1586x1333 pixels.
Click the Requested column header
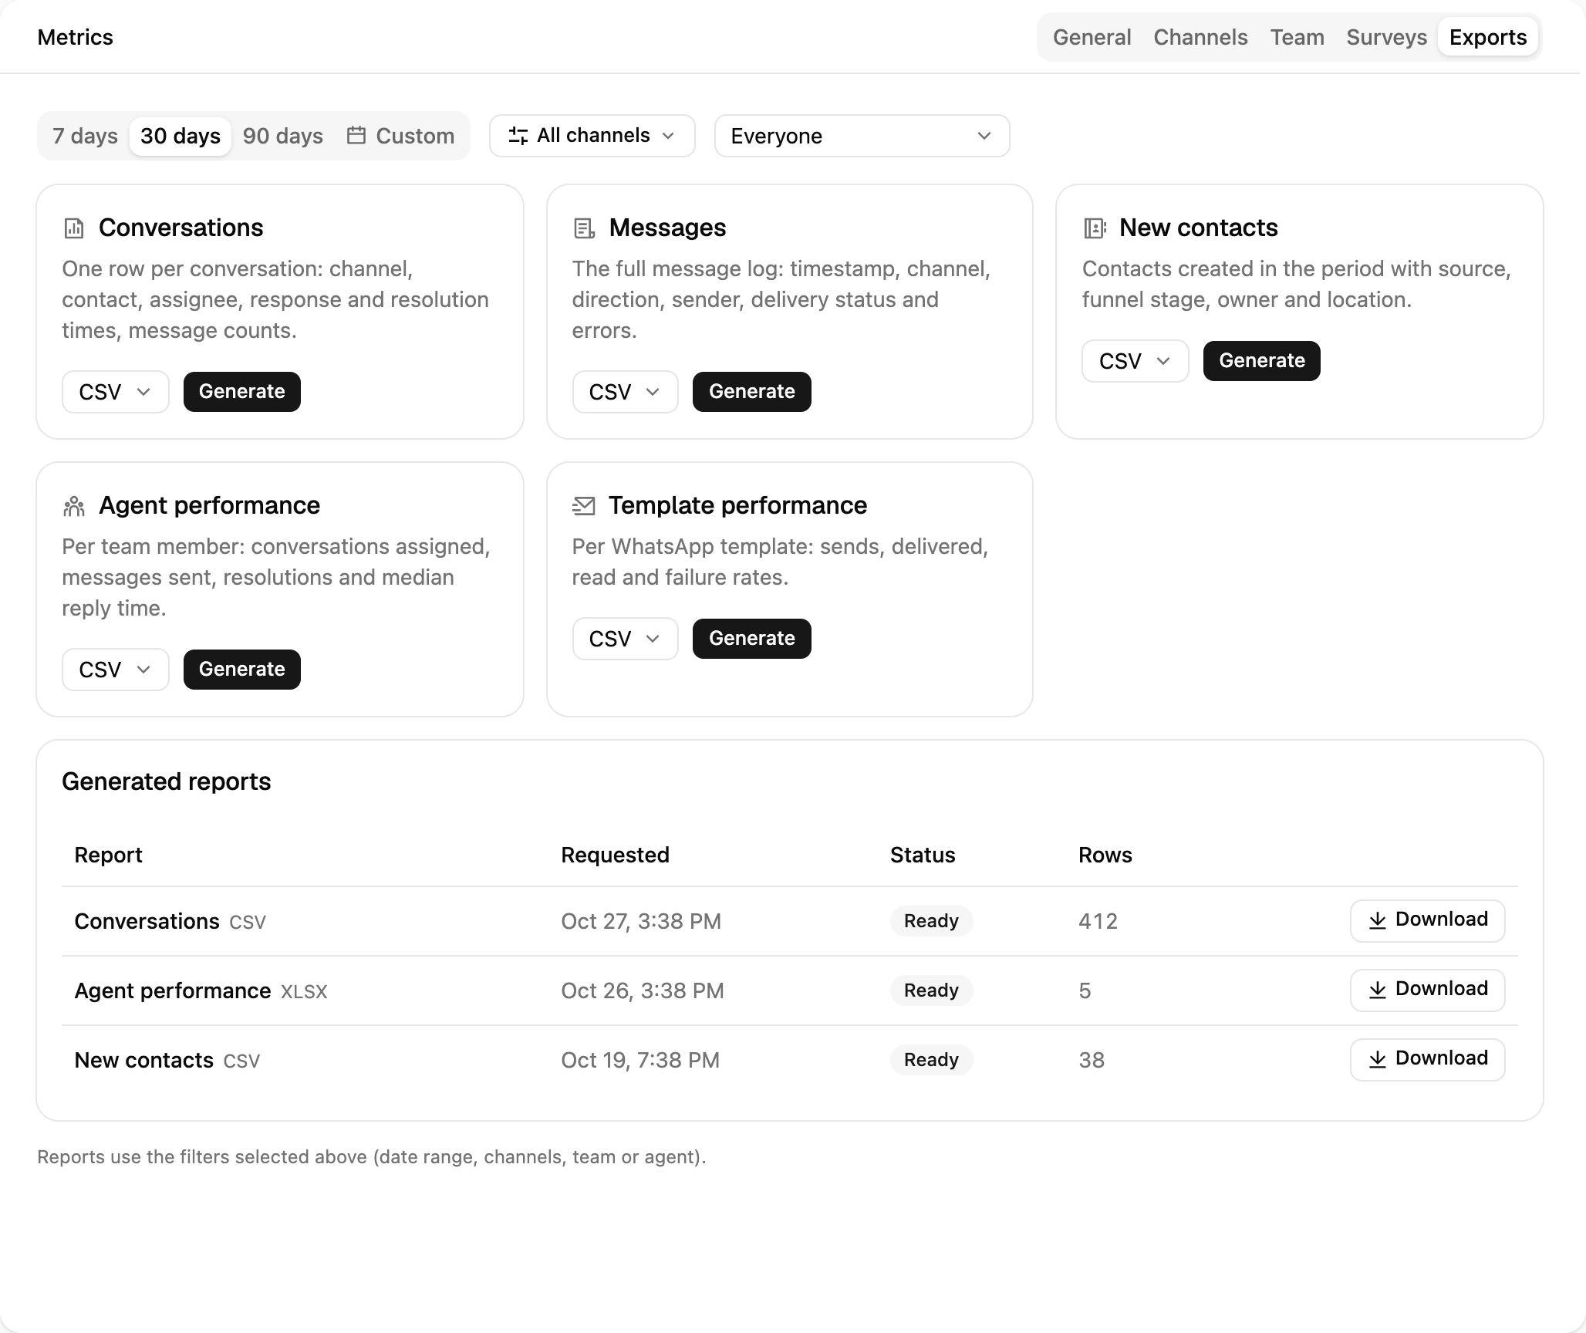(x=615, y=855)
